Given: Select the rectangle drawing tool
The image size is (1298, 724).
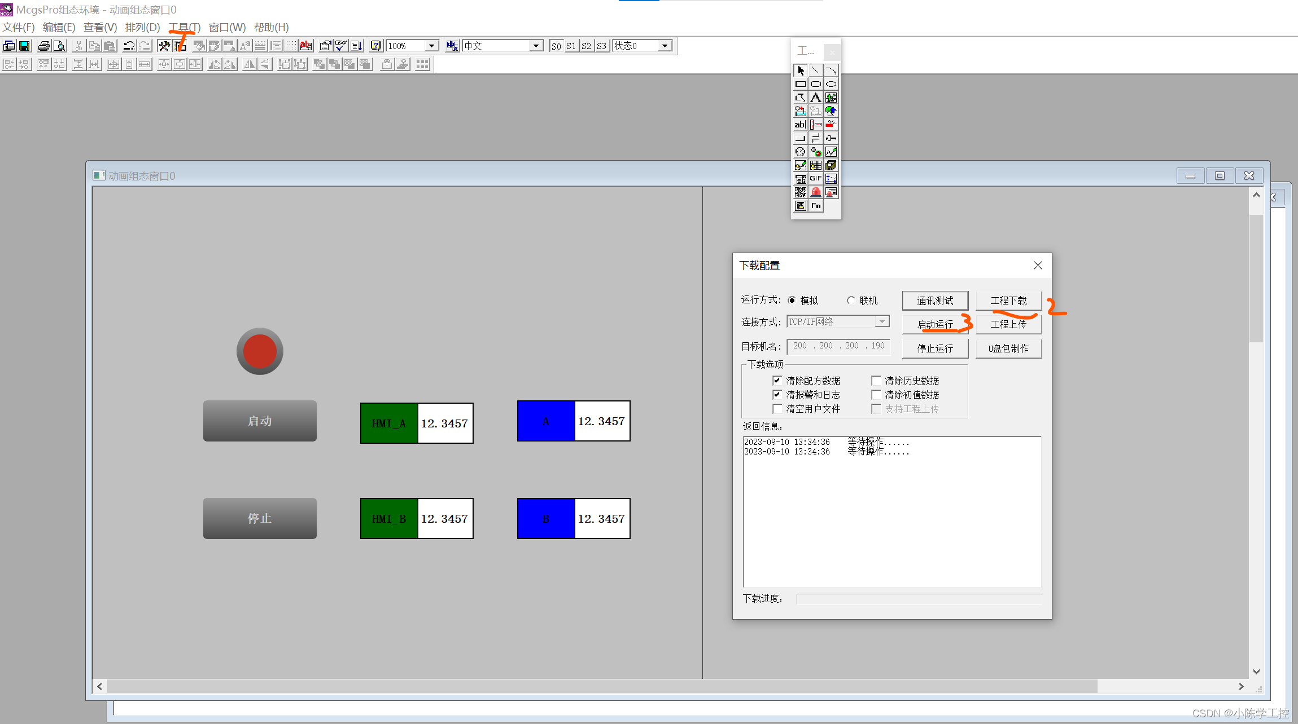Looking at the screenshot, I should click(800, 84).
